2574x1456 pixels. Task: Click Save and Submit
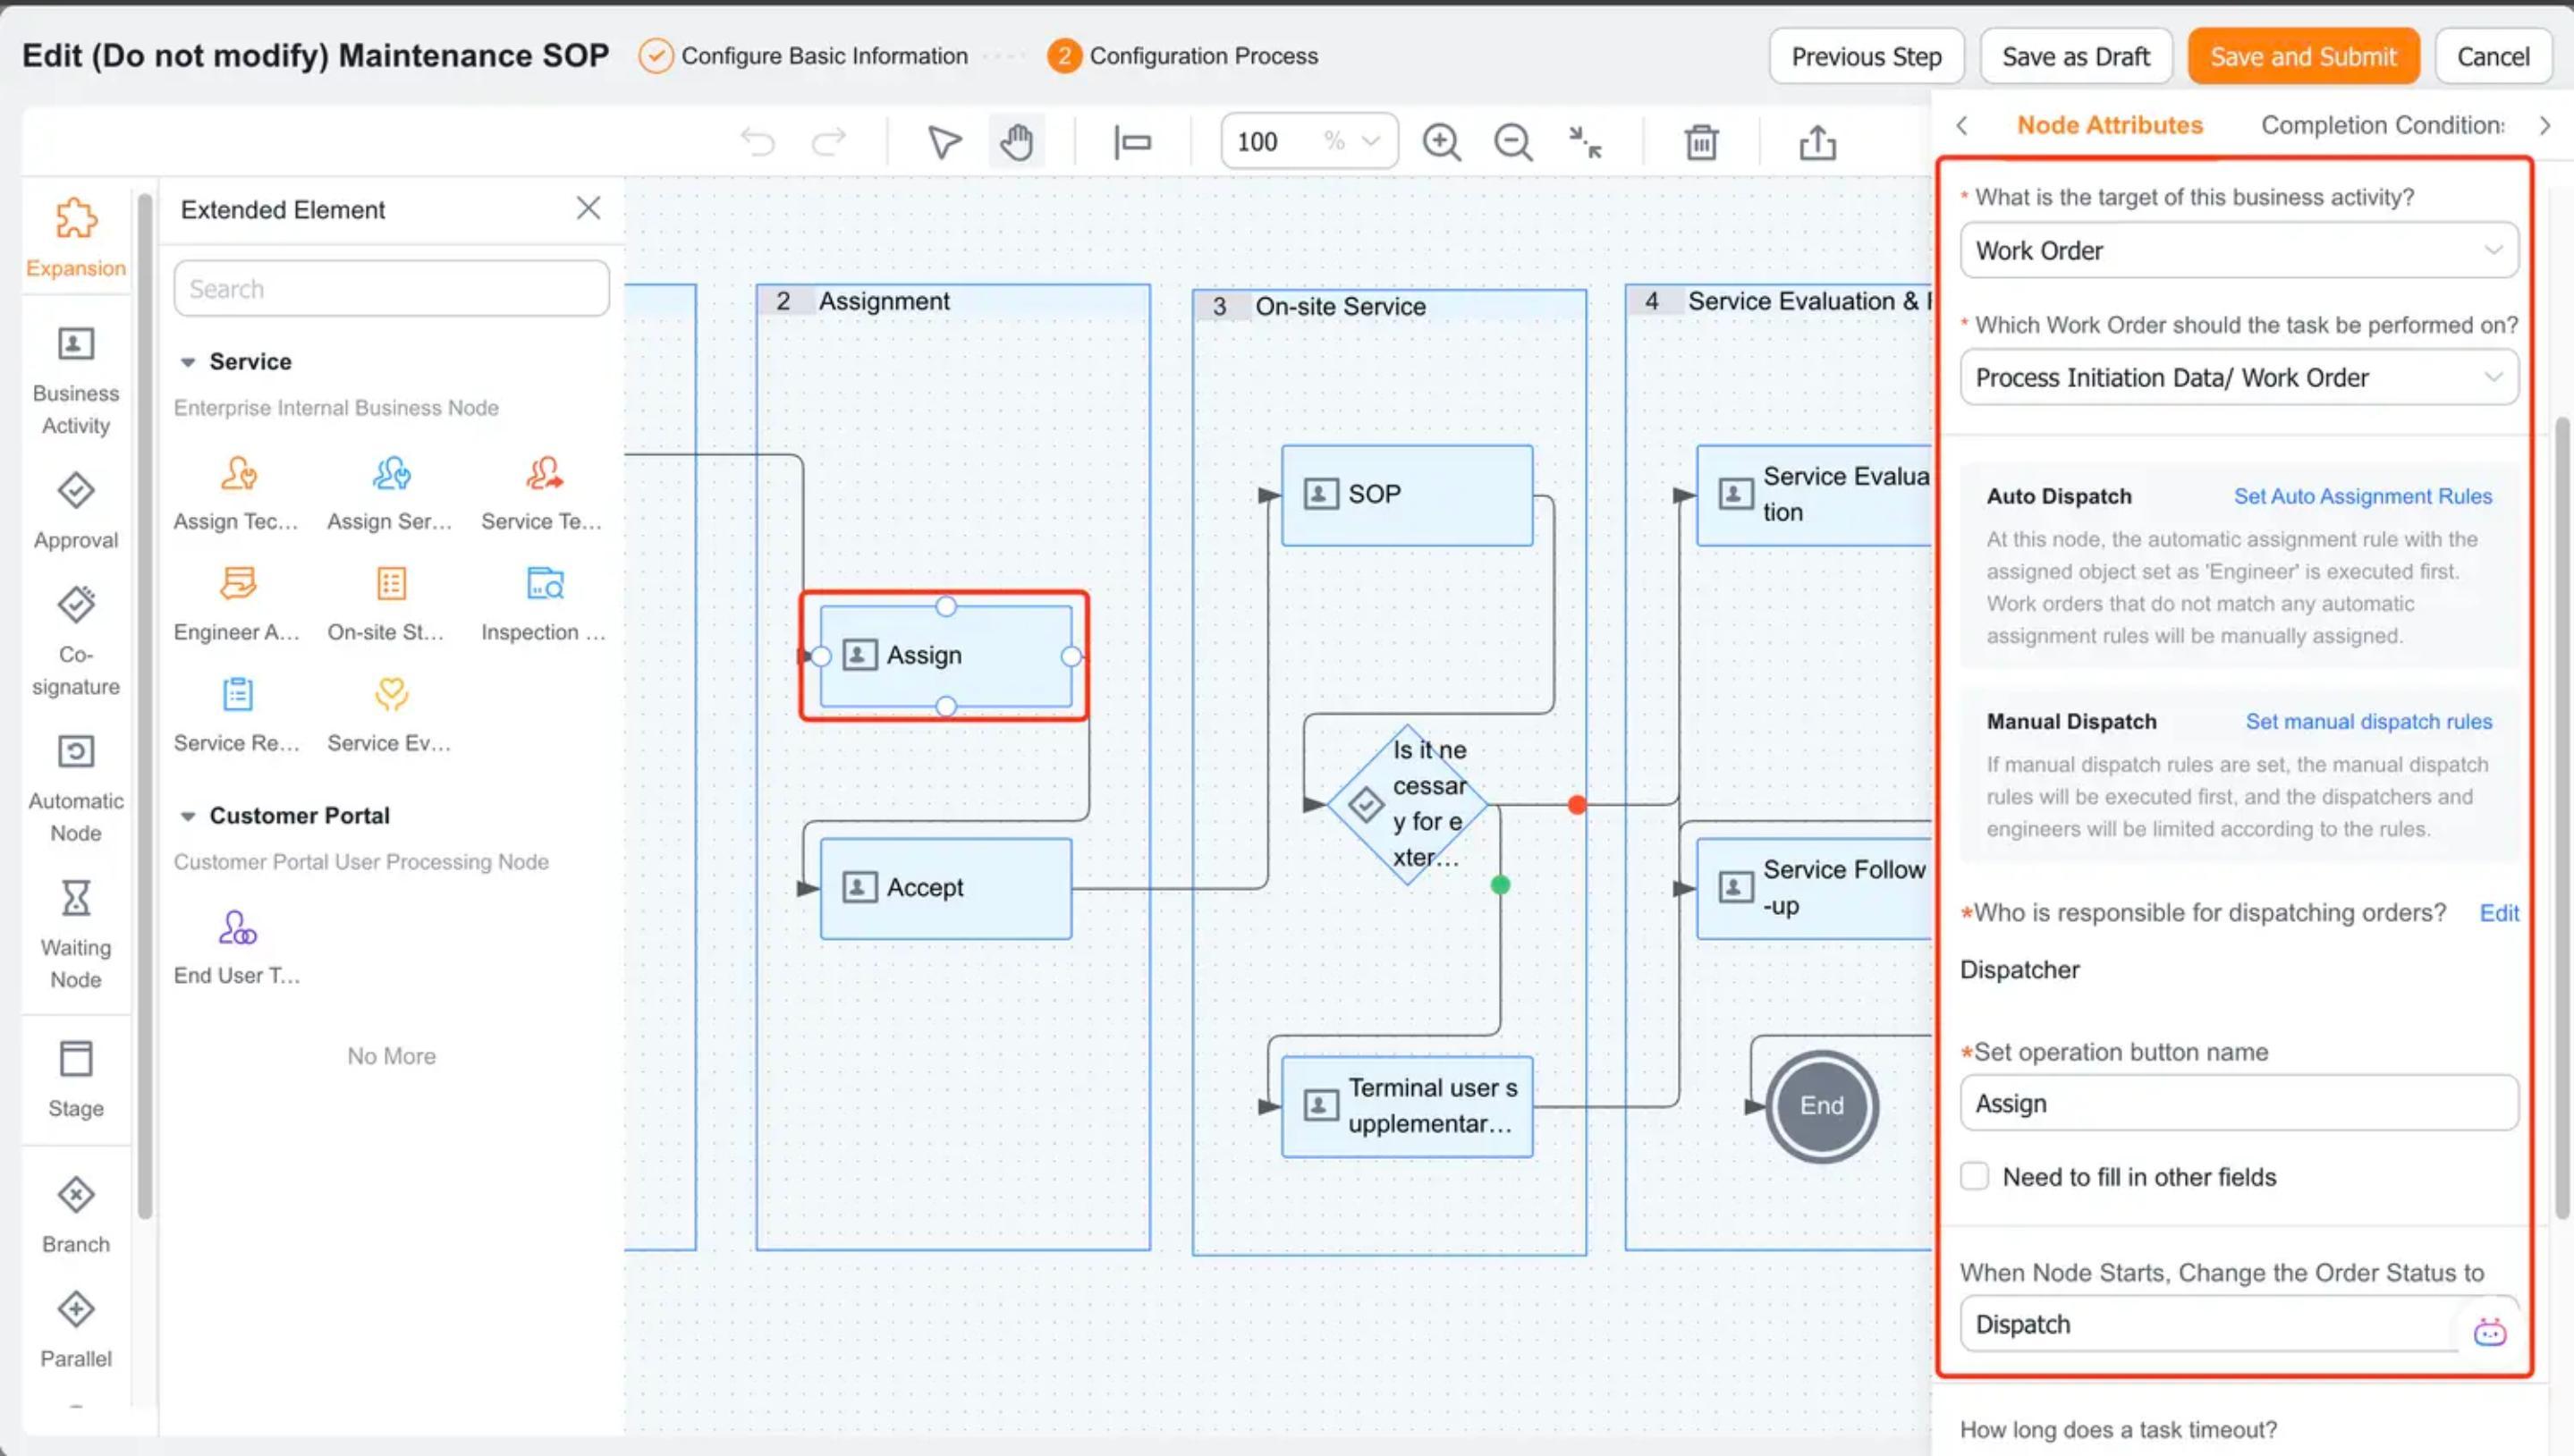(2302, 56)
